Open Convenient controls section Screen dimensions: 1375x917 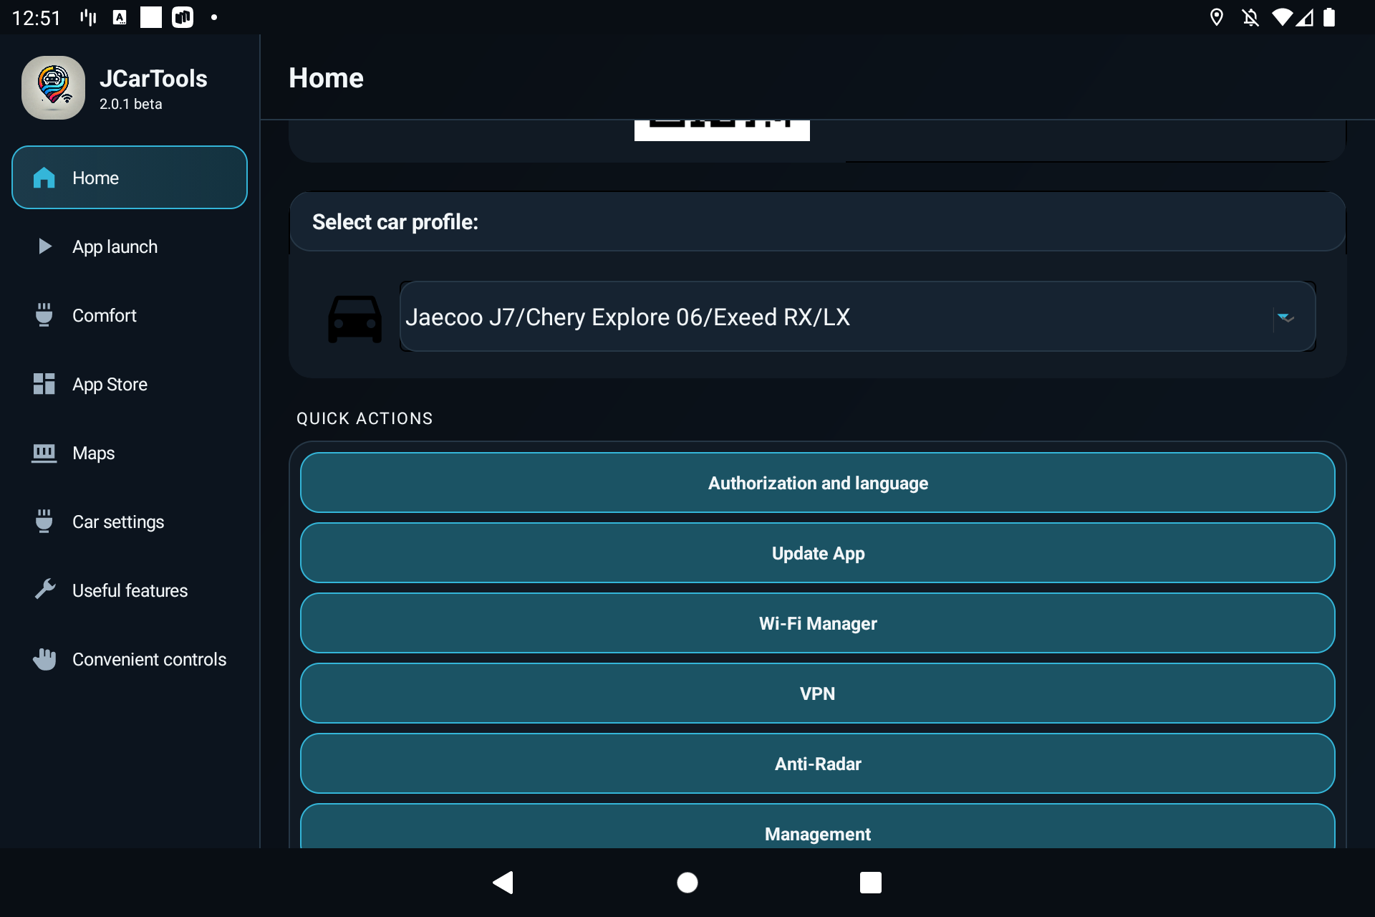point(130,659)
